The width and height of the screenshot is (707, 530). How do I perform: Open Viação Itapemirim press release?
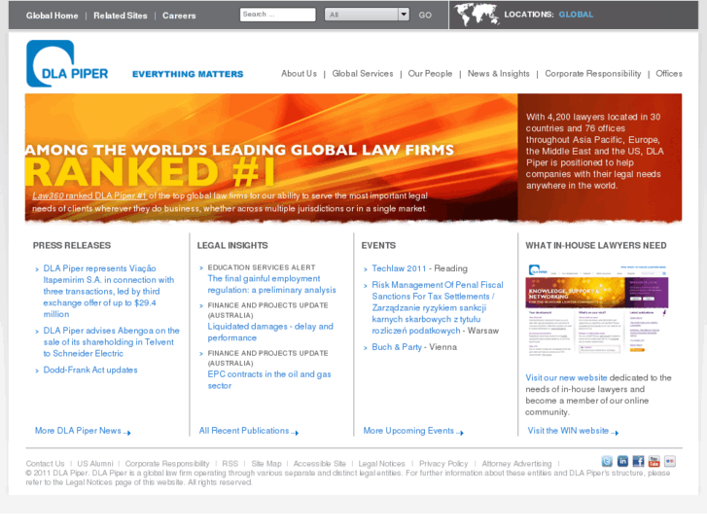108,291
